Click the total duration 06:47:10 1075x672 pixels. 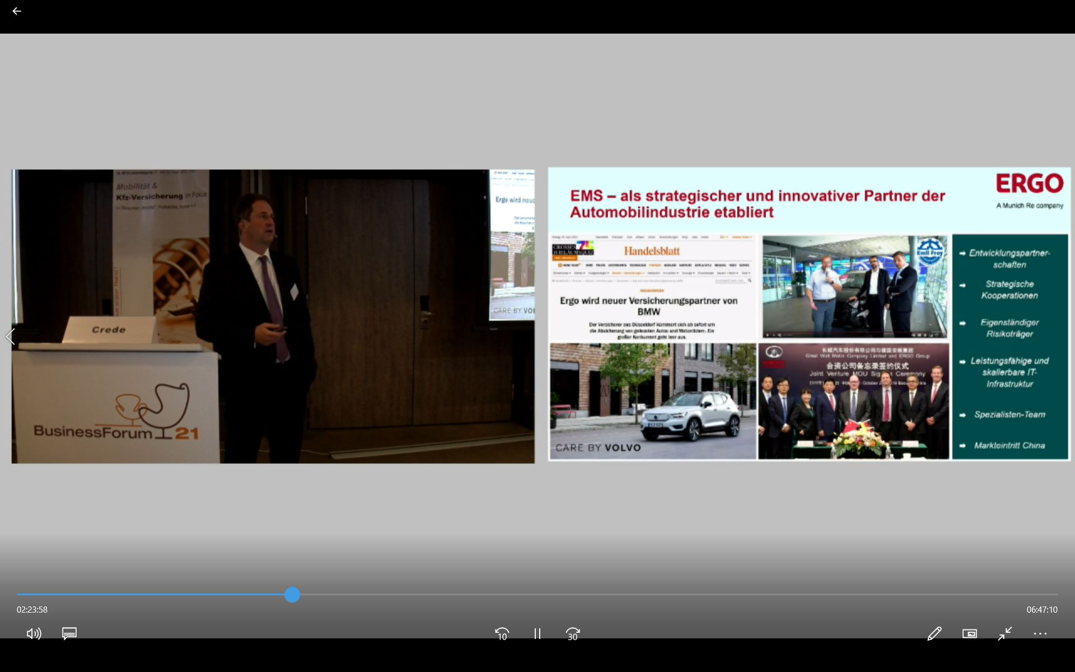point(1041,609)
